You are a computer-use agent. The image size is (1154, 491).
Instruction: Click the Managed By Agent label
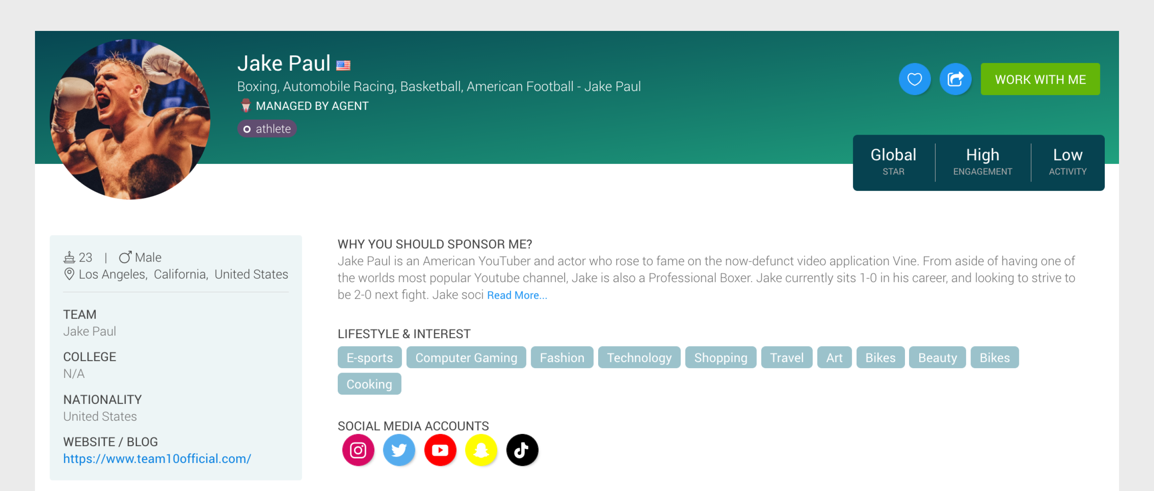click(x=311, y=106)
